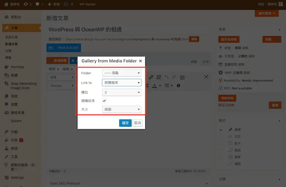The width and height of the screenshot is (286, 187).
Task: Collapse the Yoast SEO Premium panel
Action: (207, 183)
